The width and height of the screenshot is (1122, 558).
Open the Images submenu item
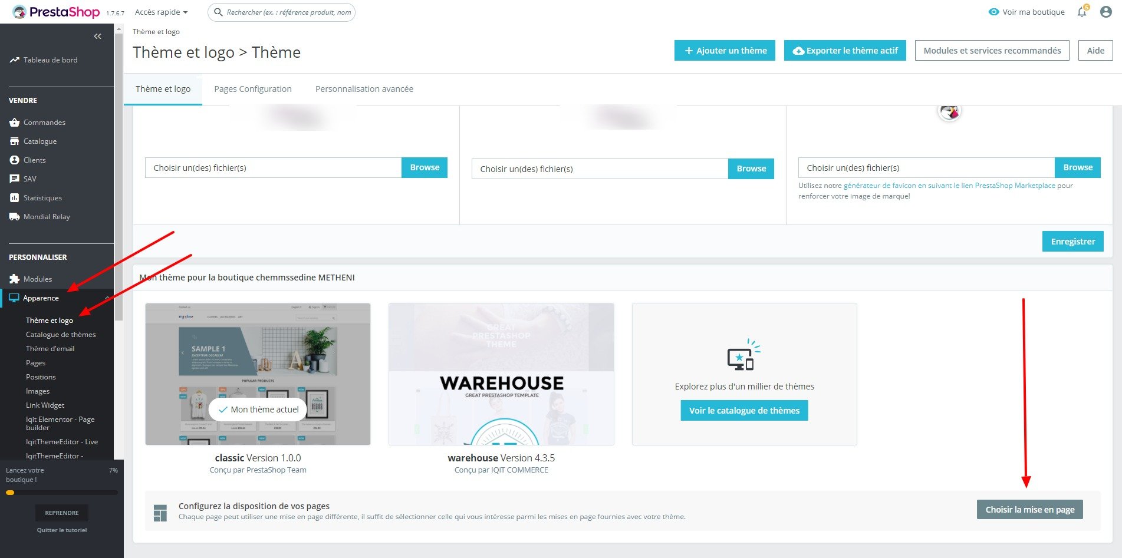pos(38,391)
